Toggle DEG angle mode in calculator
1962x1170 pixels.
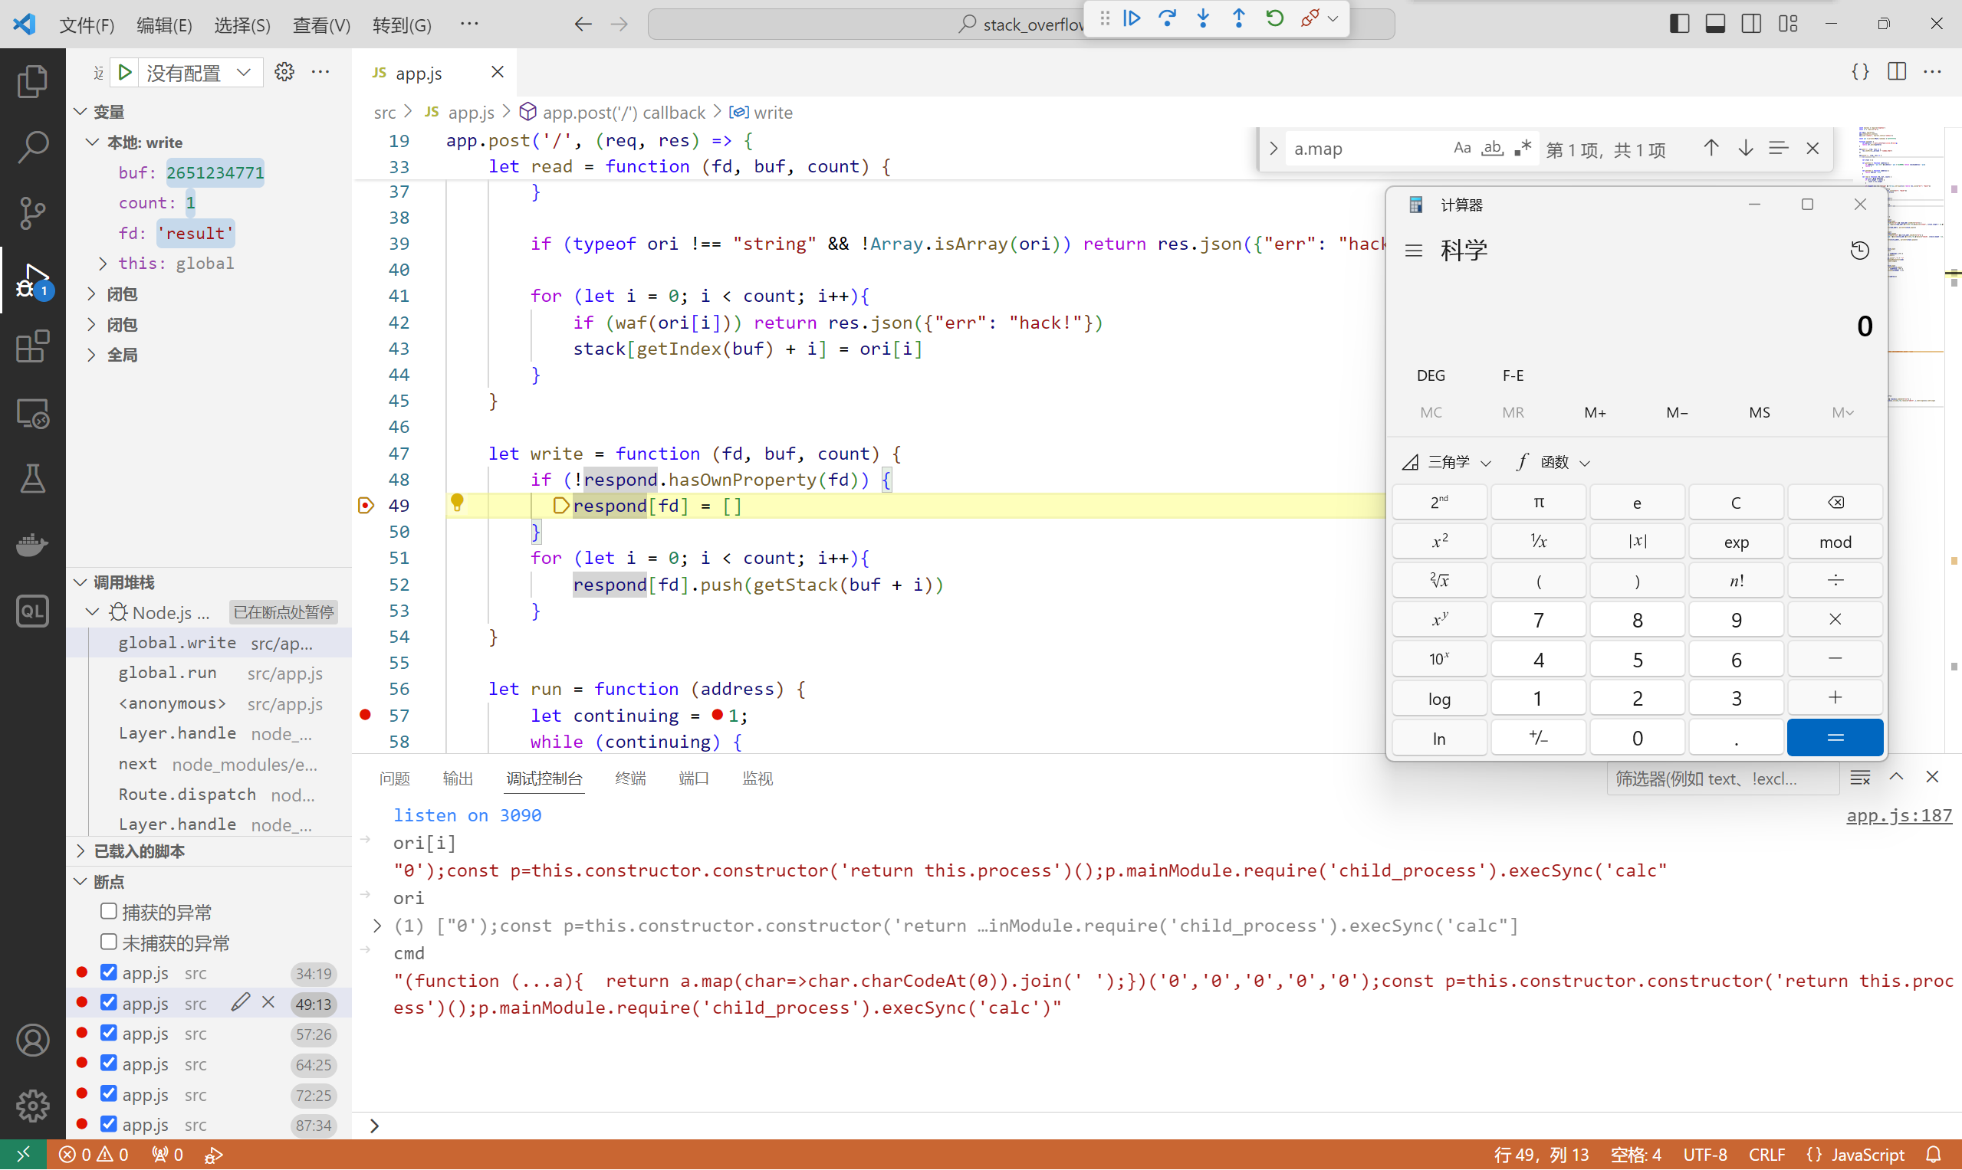pos(1431,375)
